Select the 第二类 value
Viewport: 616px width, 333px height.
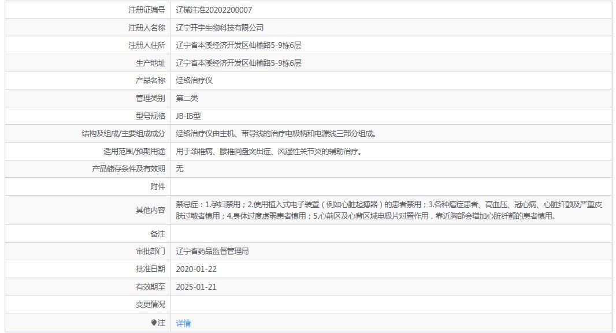coord(187,98)
